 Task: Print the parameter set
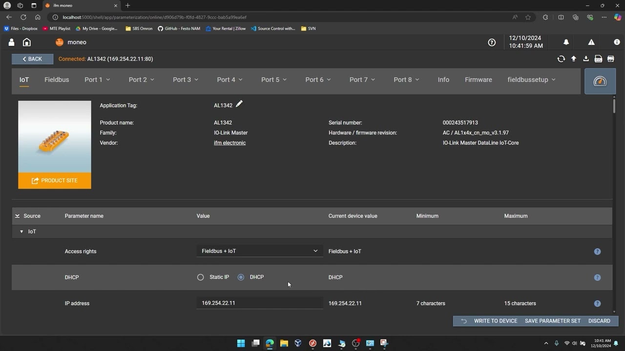point(610,59)
